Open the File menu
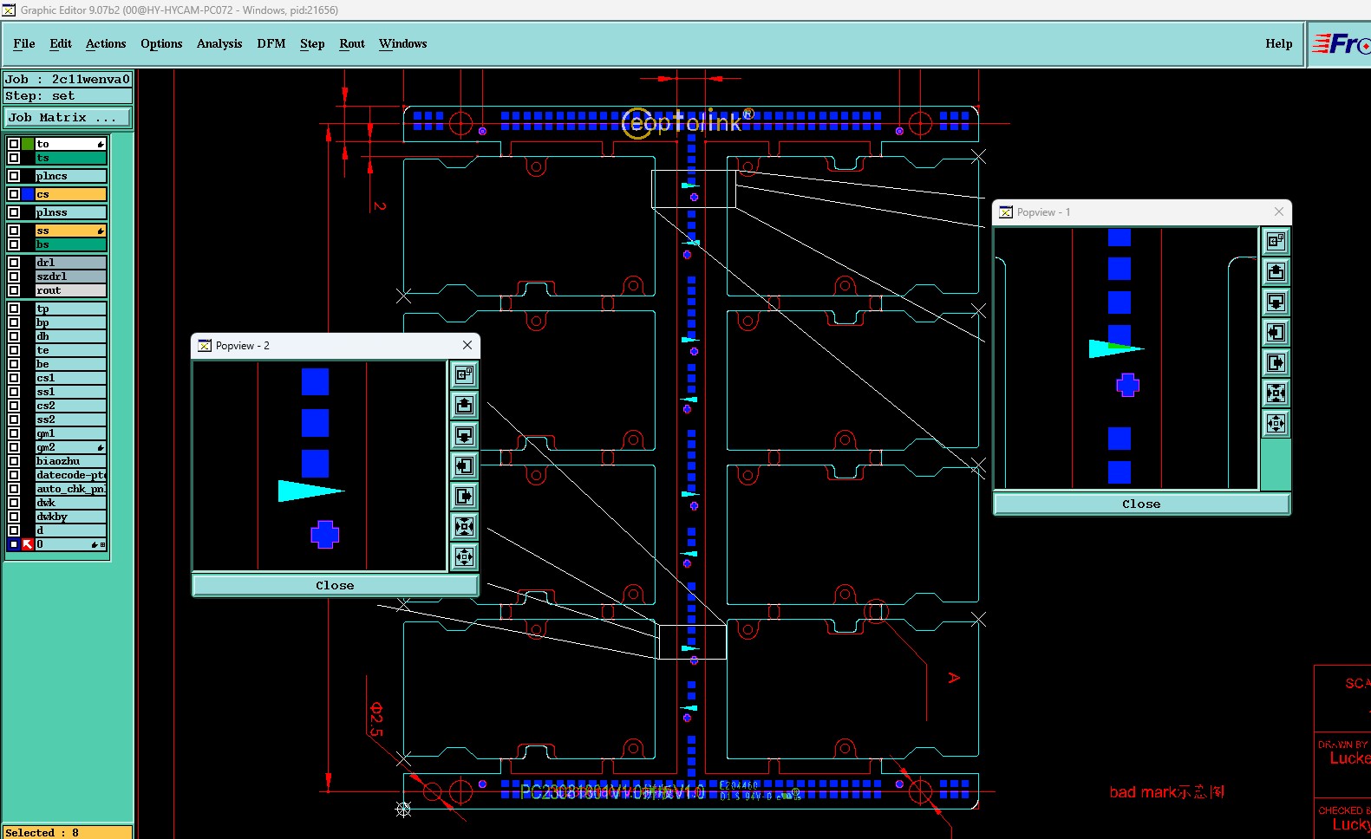Screen dimensions: 1371x839 point(24,43)
